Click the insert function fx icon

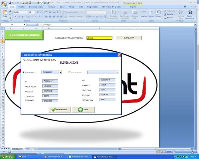coord(37,25)
